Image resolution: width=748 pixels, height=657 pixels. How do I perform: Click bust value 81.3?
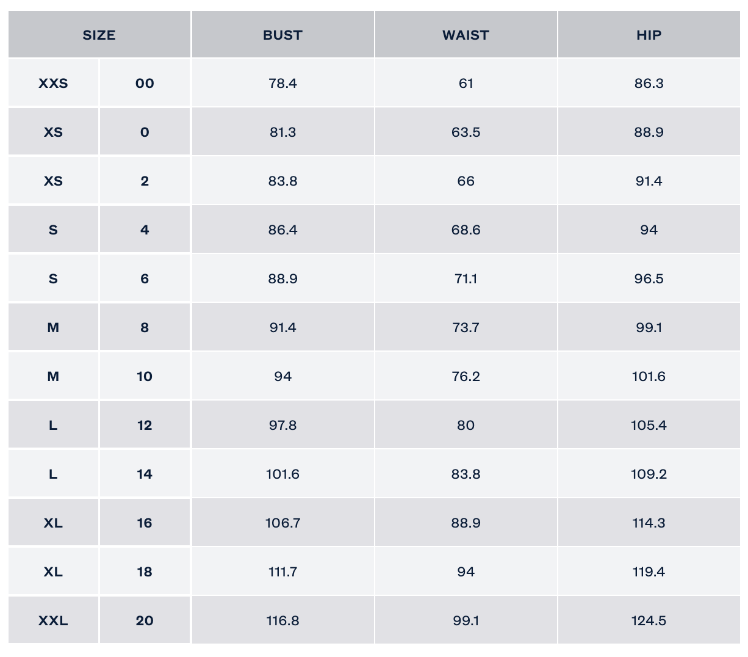coord(282,132)
